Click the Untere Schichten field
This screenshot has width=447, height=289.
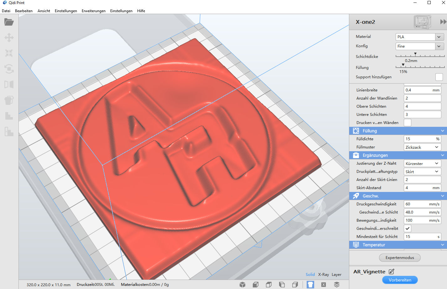click(x=423, y=115)
